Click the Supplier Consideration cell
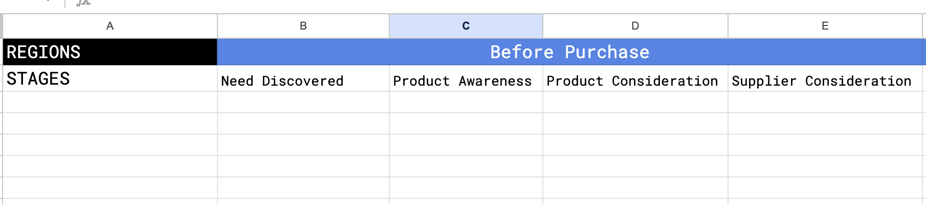Image resolution: width=926 pixels, height=205 pixels. click(825, 80)
